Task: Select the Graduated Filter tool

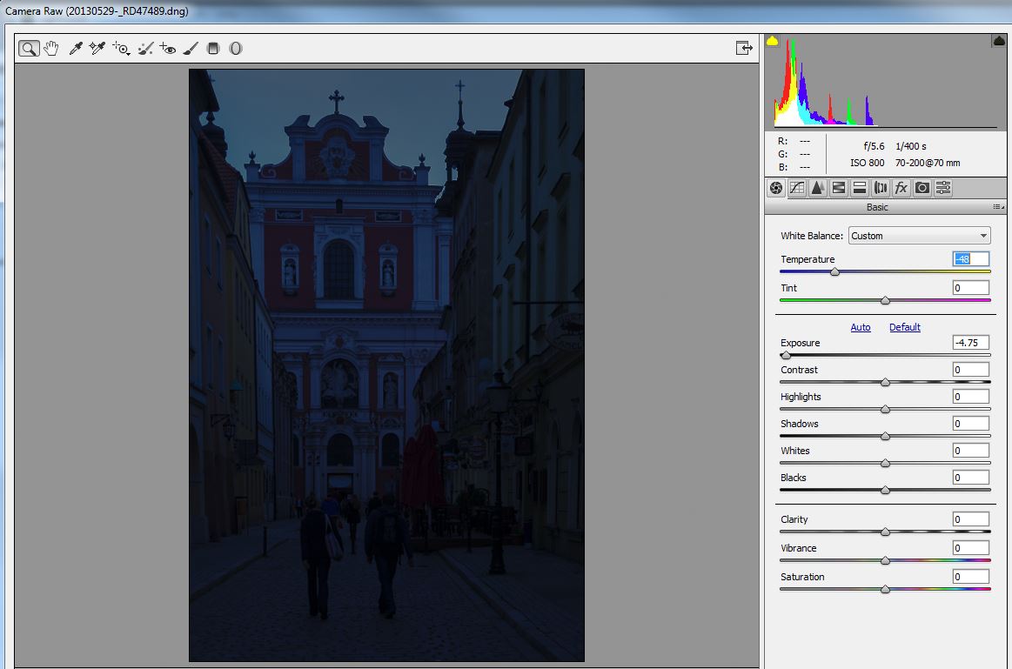Action: pyautogui.click(x=213, y=49)
